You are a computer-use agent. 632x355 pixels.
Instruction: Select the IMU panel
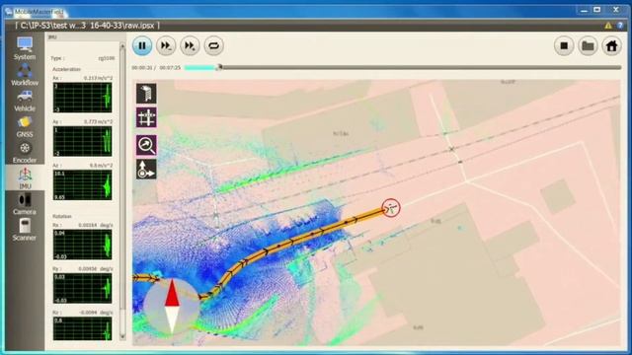click(25, 178)
